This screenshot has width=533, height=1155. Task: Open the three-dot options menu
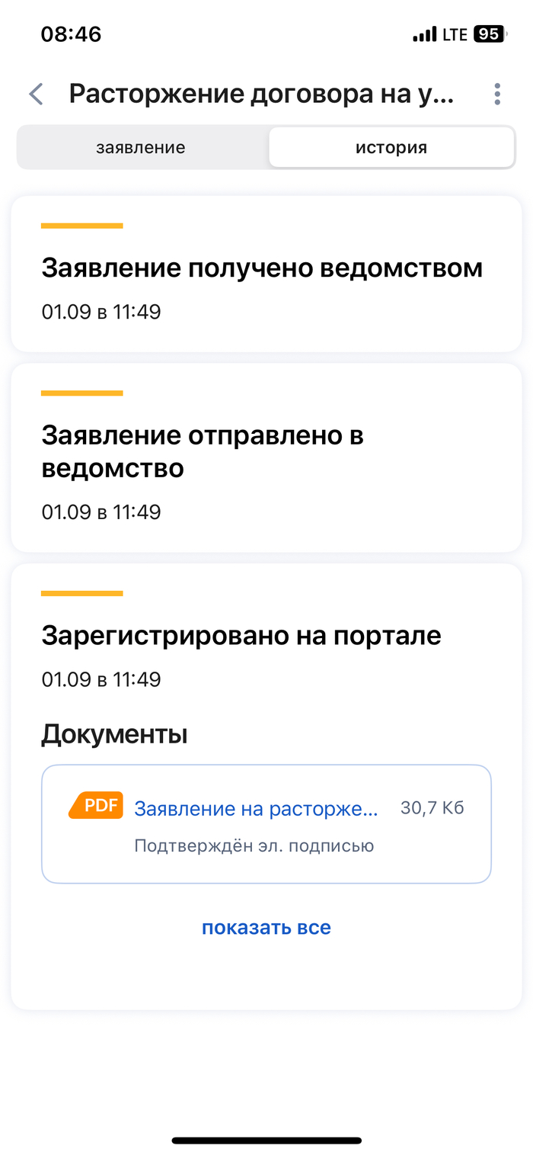(x=497, y=95)
